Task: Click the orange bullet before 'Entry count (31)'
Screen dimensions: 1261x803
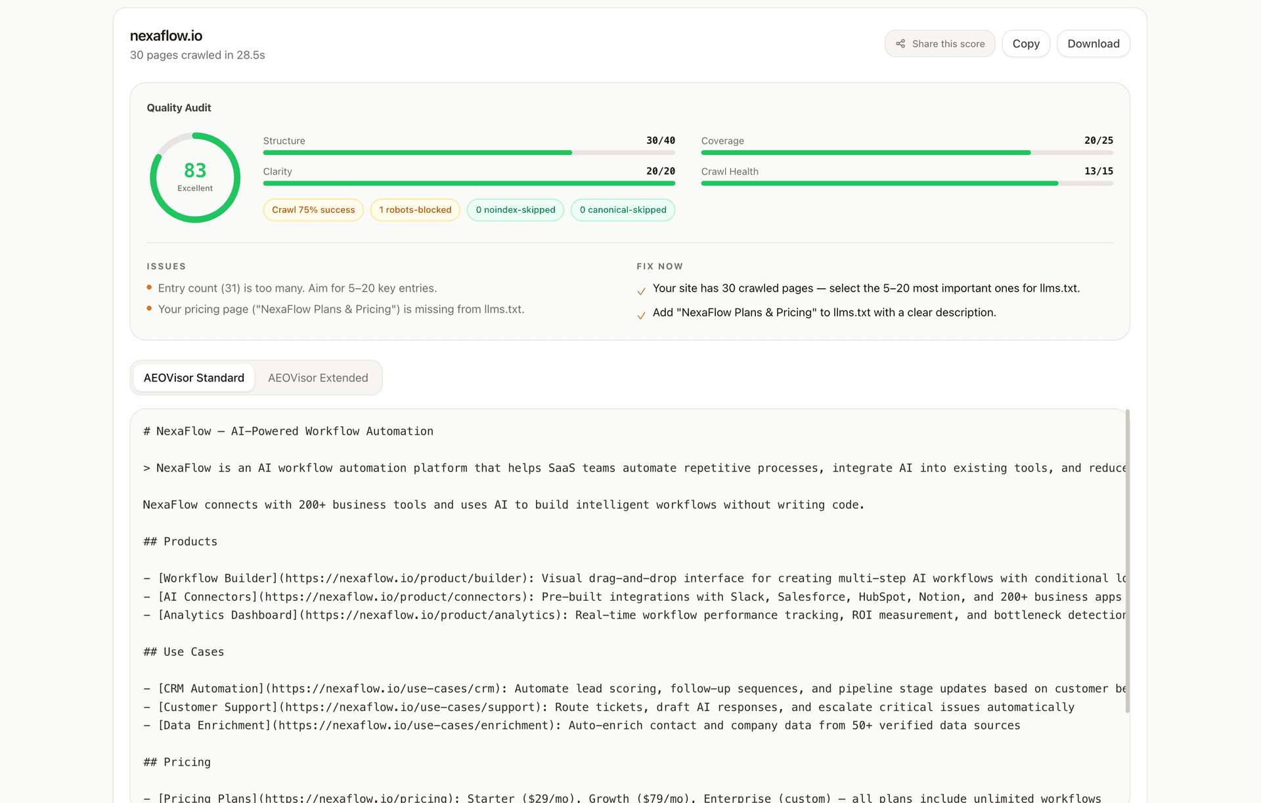Action: coord(150,288)
